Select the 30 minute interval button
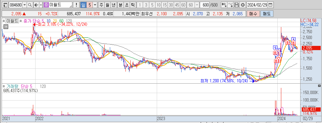Image resolution: width=322 pixels, height=123 pixels. click(171, 5)
